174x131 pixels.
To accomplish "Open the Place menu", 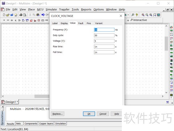I will coord(31,9).
